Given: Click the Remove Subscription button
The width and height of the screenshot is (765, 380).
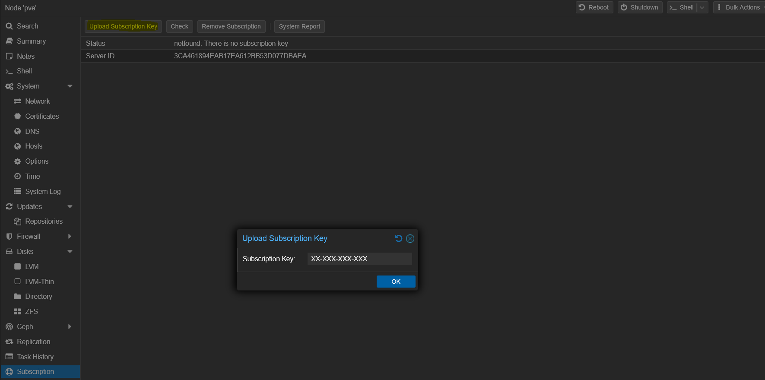Looking at the screenshot, I should (231, 26).
